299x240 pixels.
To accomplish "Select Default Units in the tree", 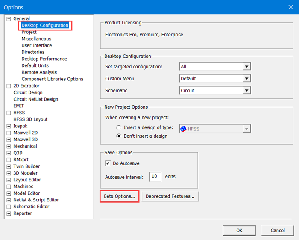I will tap(35, 65).
